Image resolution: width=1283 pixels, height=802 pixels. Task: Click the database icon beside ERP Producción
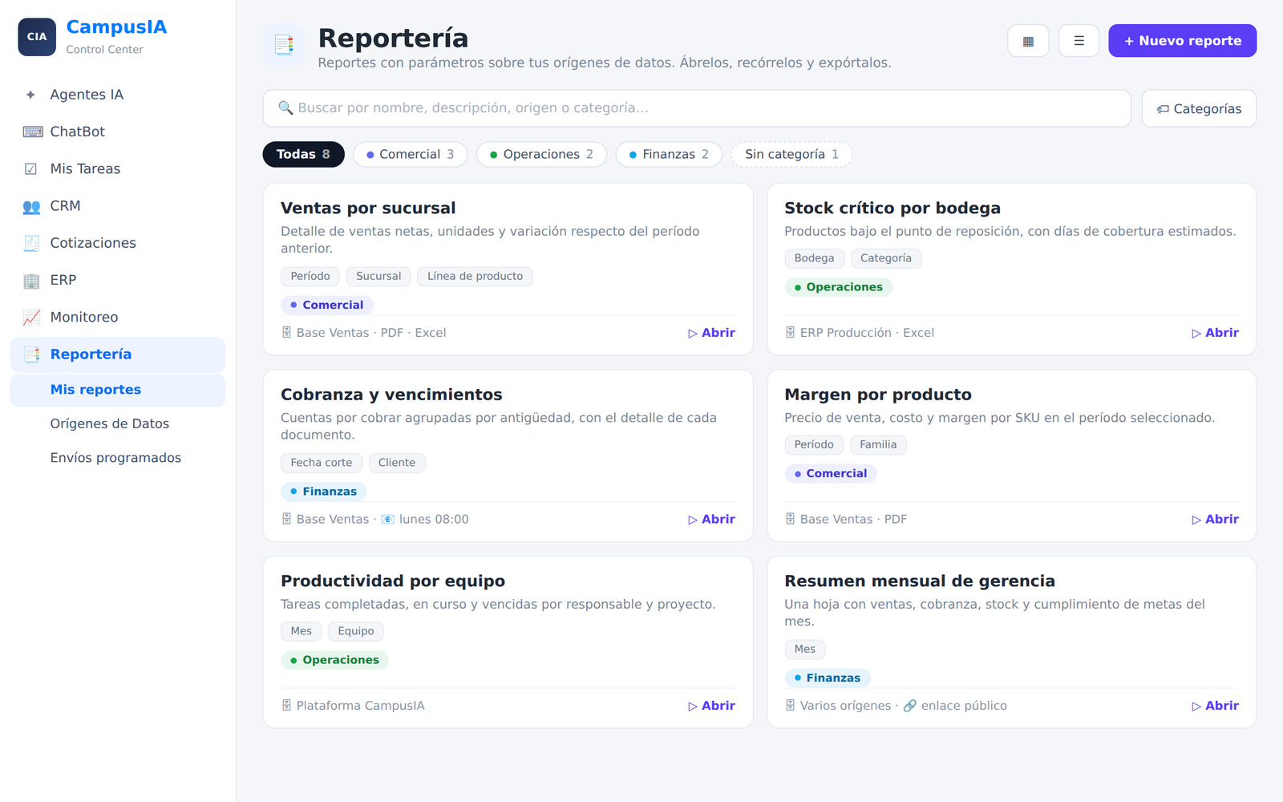click(790, 333)
